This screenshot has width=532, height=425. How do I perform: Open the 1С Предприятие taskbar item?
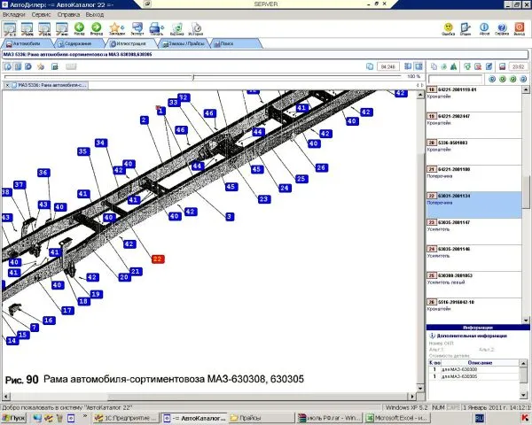(x=125, y=418)
